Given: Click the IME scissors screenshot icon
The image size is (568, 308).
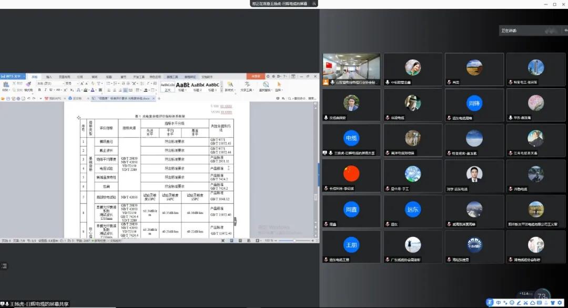Looking at the screenshot, I should (x=525, y=303).
